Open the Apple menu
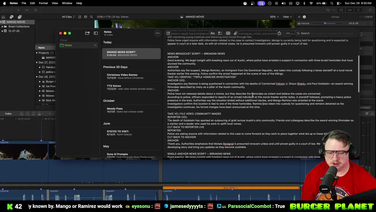Screen dimensions: 376x212 tap(4, 3)
